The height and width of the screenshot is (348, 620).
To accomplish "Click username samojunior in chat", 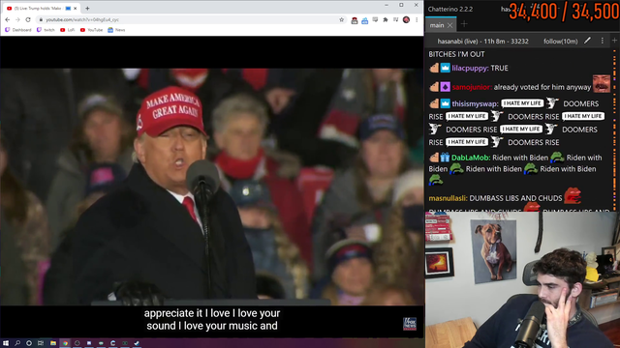I will tap(472, 87).
